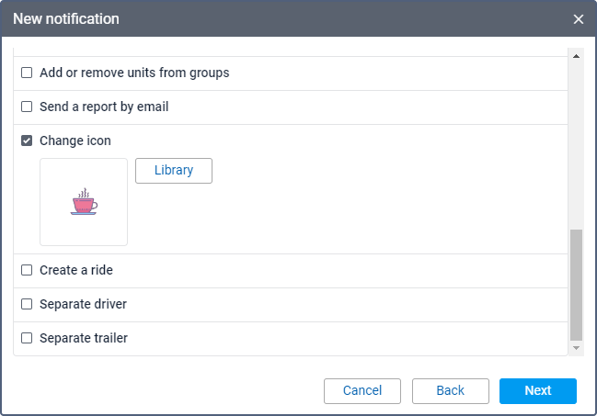Uncheck the Change icon option
The width and height of the screenshot is (597, 416).
pos(27,141)
